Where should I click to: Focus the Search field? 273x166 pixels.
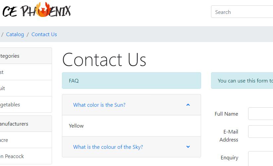point(242,12)
